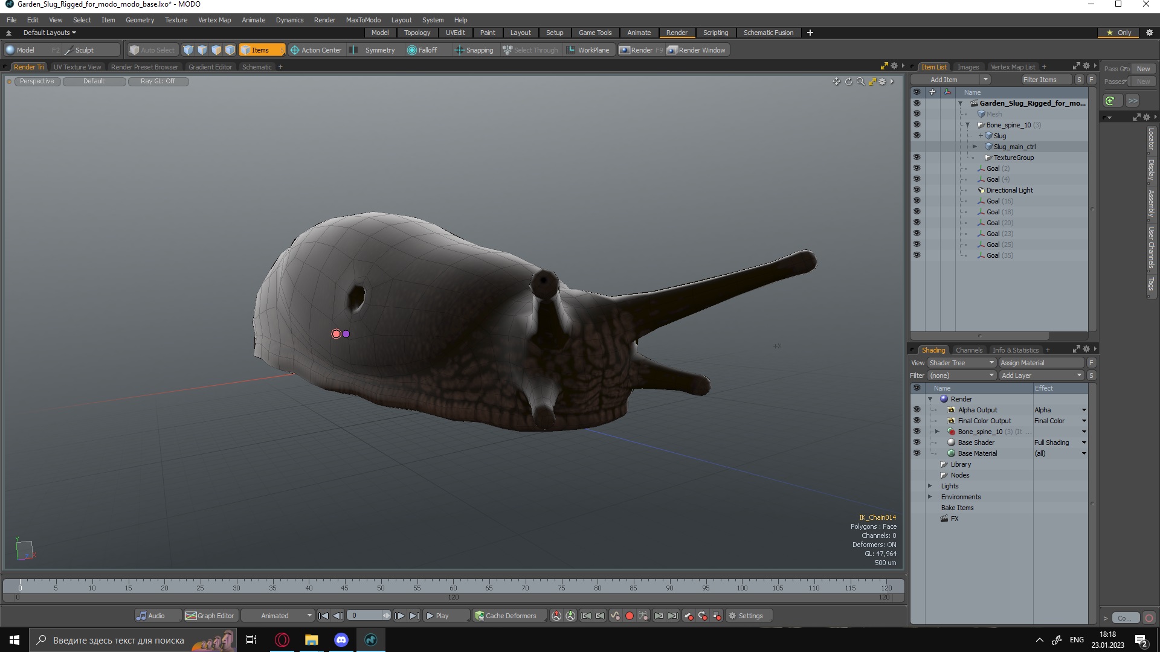Open Shading panel settings gear

(1086, 350)
